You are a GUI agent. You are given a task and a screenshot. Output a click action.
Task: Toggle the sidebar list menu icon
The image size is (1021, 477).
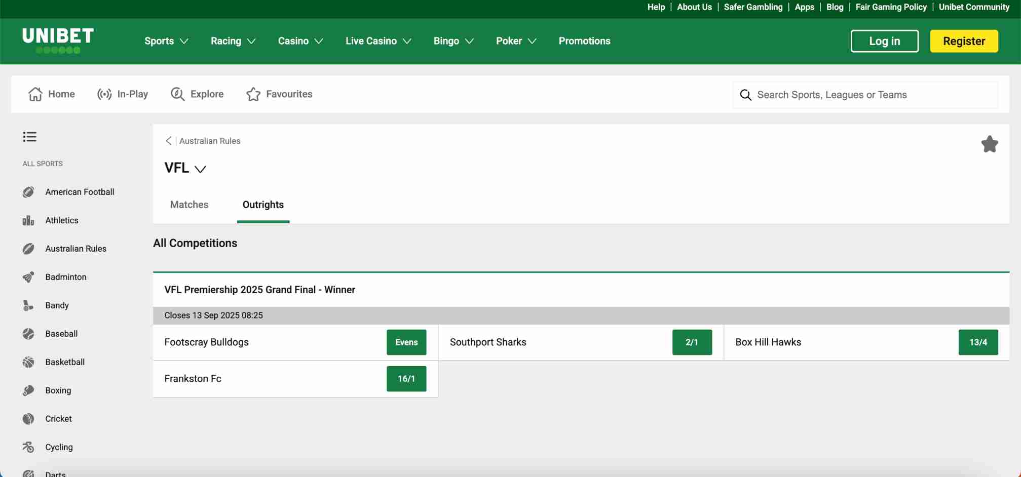(29, 137)
